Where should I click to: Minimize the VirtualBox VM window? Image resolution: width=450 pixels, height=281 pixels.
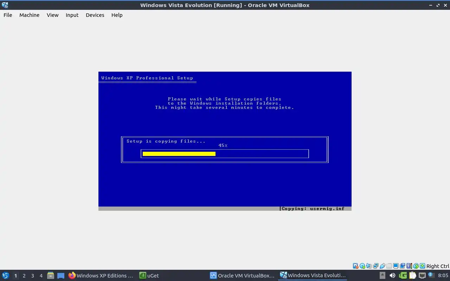coord(431,5)
